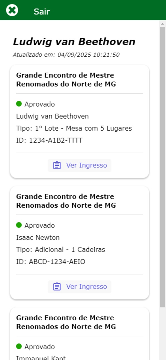Image resolution: width=166 pixels, height=360 pixels.
Task: Click the white X exit icon
Action: pos(12,11)
